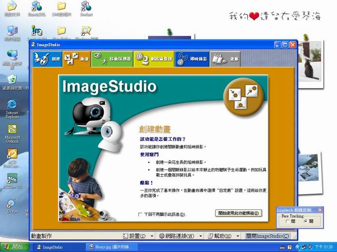The height and width of the screenshot is (252, 337).
Task: Open 網路上的芳鄰 network places icon
Action: [12, 59]
